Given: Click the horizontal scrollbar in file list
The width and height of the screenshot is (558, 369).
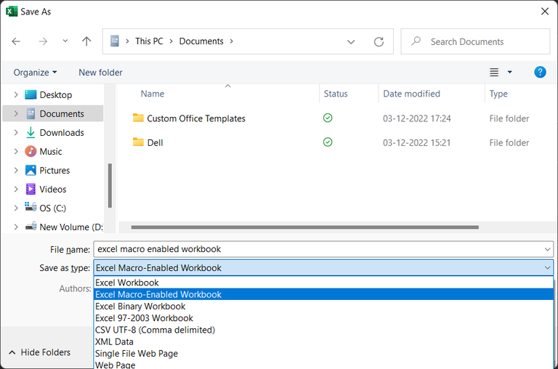Looking at the screenshot, I should click(x=304, y=227).
